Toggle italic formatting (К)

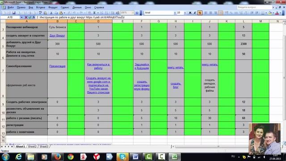(195, 13)
